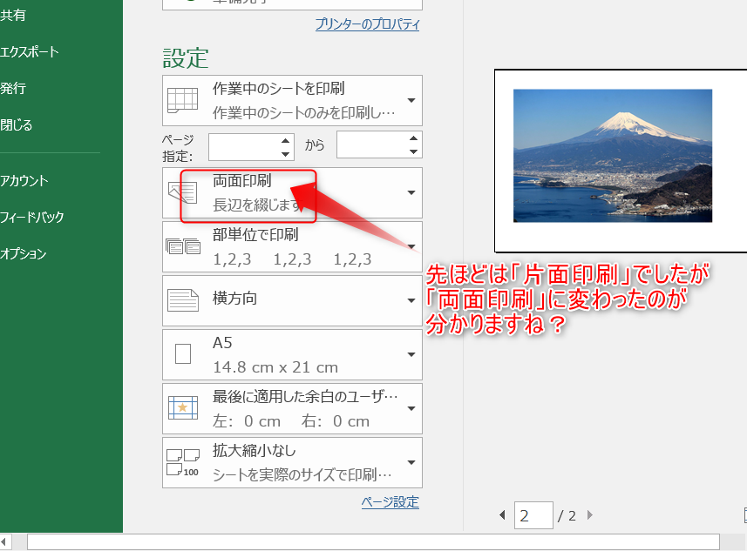Open the orientation dropdown
This screenshot has height=551, width=747.
410,299
